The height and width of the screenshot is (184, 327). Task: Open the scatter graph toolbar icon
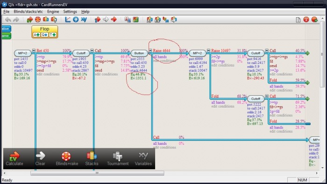(x=68, y=20)
